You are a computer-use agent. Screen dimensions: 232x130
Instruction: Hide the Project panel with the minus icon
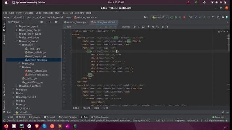[60, 22]
